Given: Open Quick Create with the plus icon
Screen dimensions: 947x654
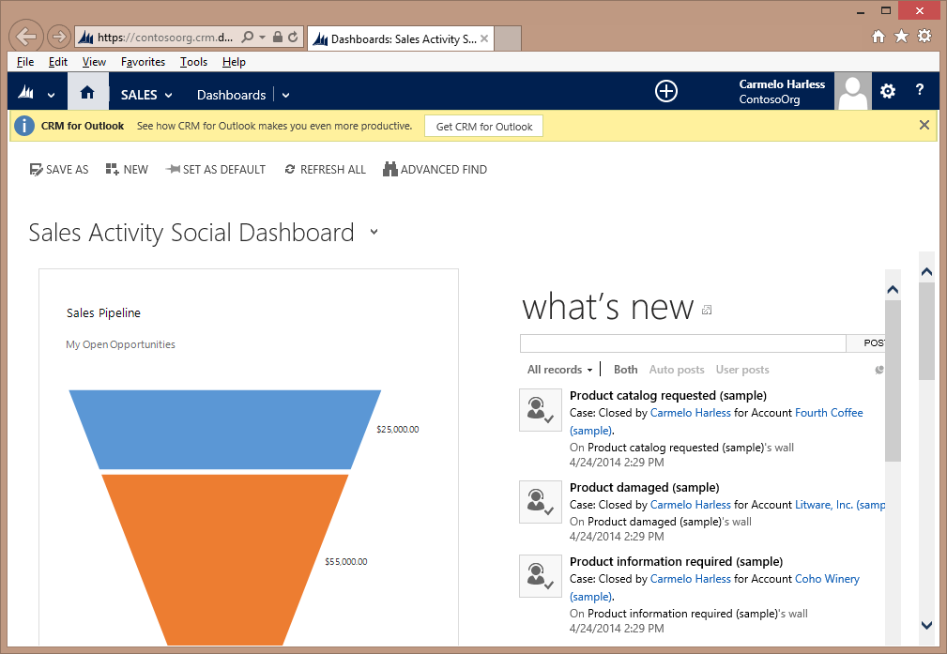Looking at the screenshot, I should [x=665, y=91].
